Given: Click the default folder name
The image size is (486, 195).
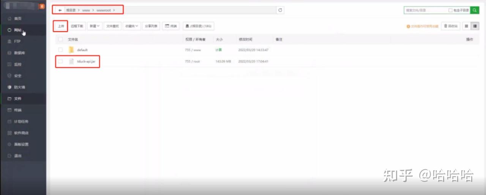Looking at the screenshot, I should 82,50.
